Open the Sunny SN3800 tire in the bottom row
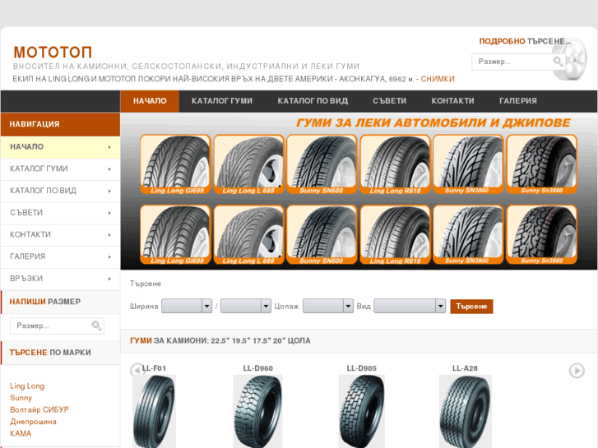 [x=468, y=234]
